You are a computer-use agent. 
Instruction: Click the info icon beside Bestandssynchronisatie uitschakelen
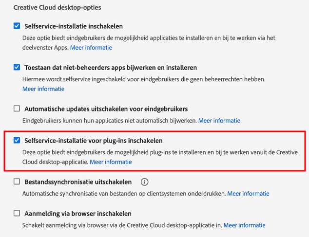click(144, 182)
